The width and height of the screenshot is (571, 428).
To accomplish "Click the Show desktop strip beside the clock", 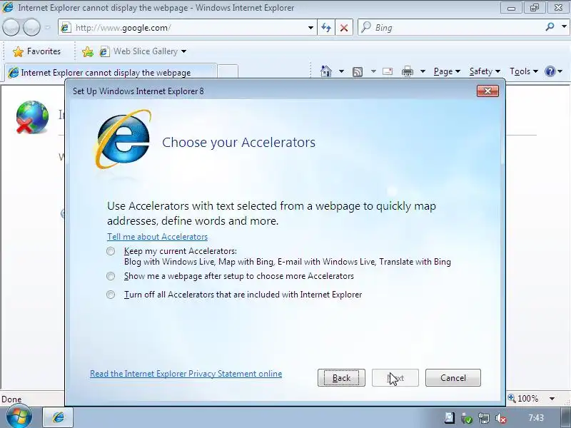I will tap(565, 418).
